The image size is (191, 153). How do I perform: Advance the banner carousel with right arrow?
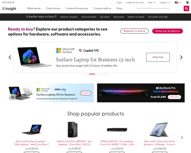click(181, 57)
